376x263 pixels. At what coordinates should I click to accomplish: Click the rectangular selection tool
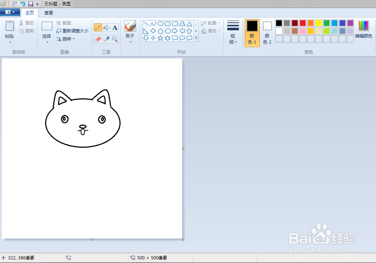tap(47, 26)
